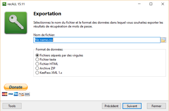
Task: Continue with the Suivant button
Action: (x=132, y=106)
